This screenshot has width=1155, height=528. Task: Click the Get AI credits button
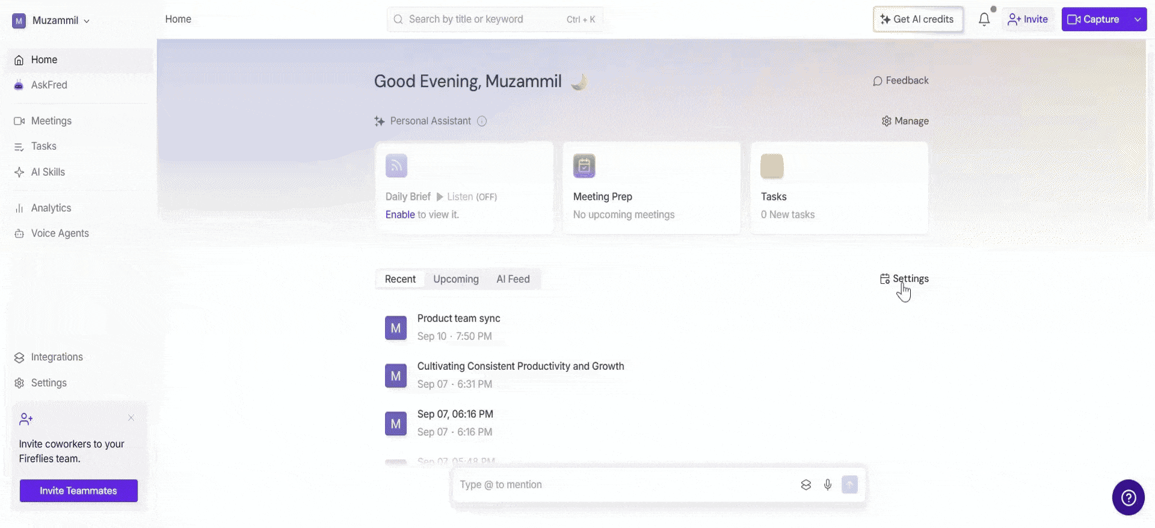pos(918,19)
